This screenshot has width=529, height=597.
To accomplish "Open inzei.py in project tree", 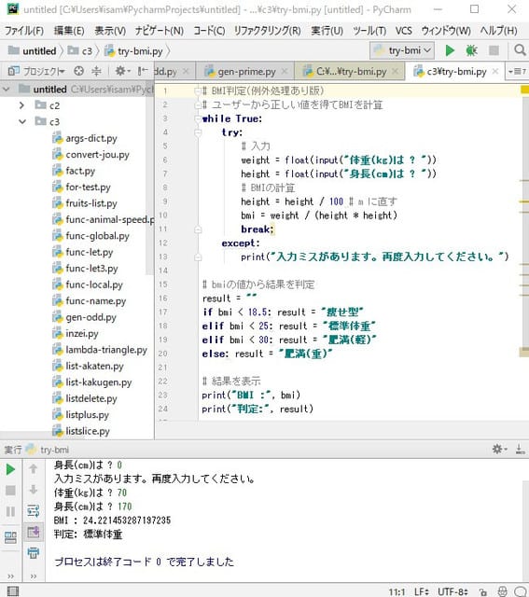I will pyautogui.click(x=82, y=334).
